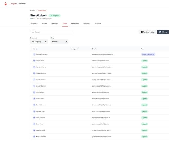
Task: Click the NH avatar for Heidi Nguyen
Action: (34, 118)
